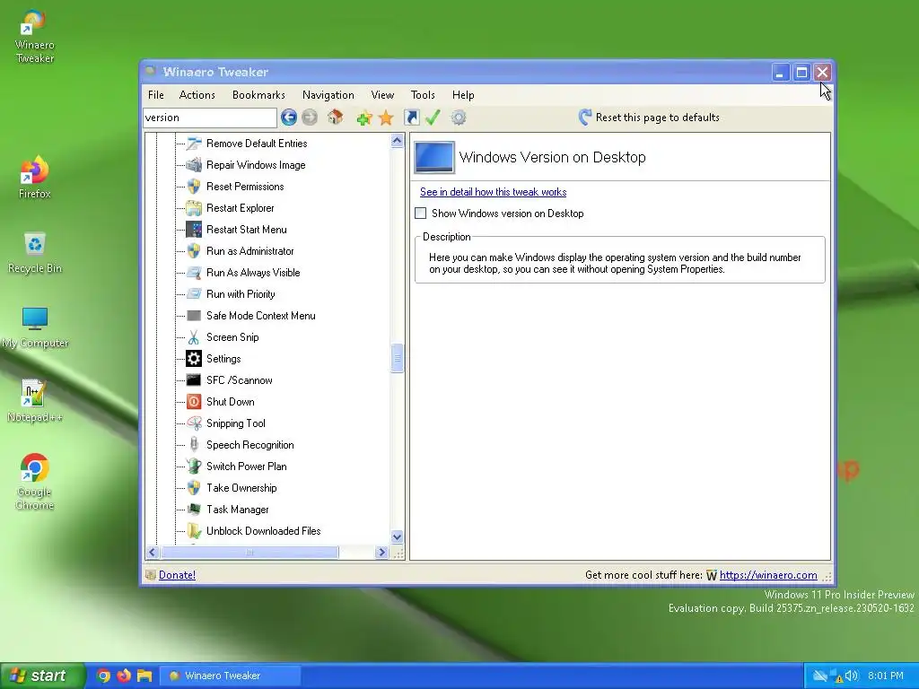Open https://winaero.com link

click(x=768, y=575)
